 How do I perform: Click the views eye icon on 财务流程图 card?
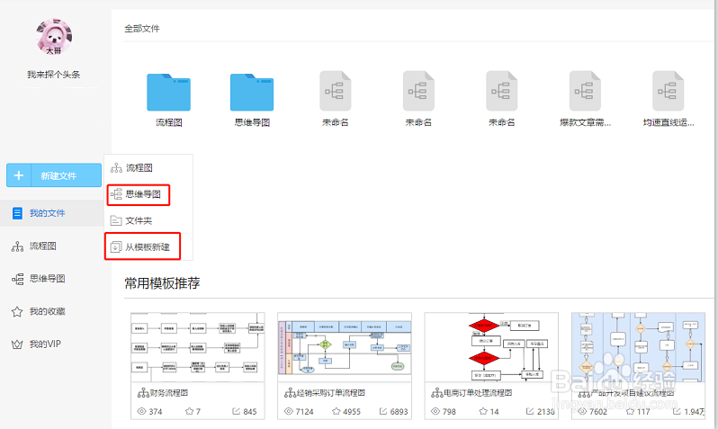(x=141, y=411)
